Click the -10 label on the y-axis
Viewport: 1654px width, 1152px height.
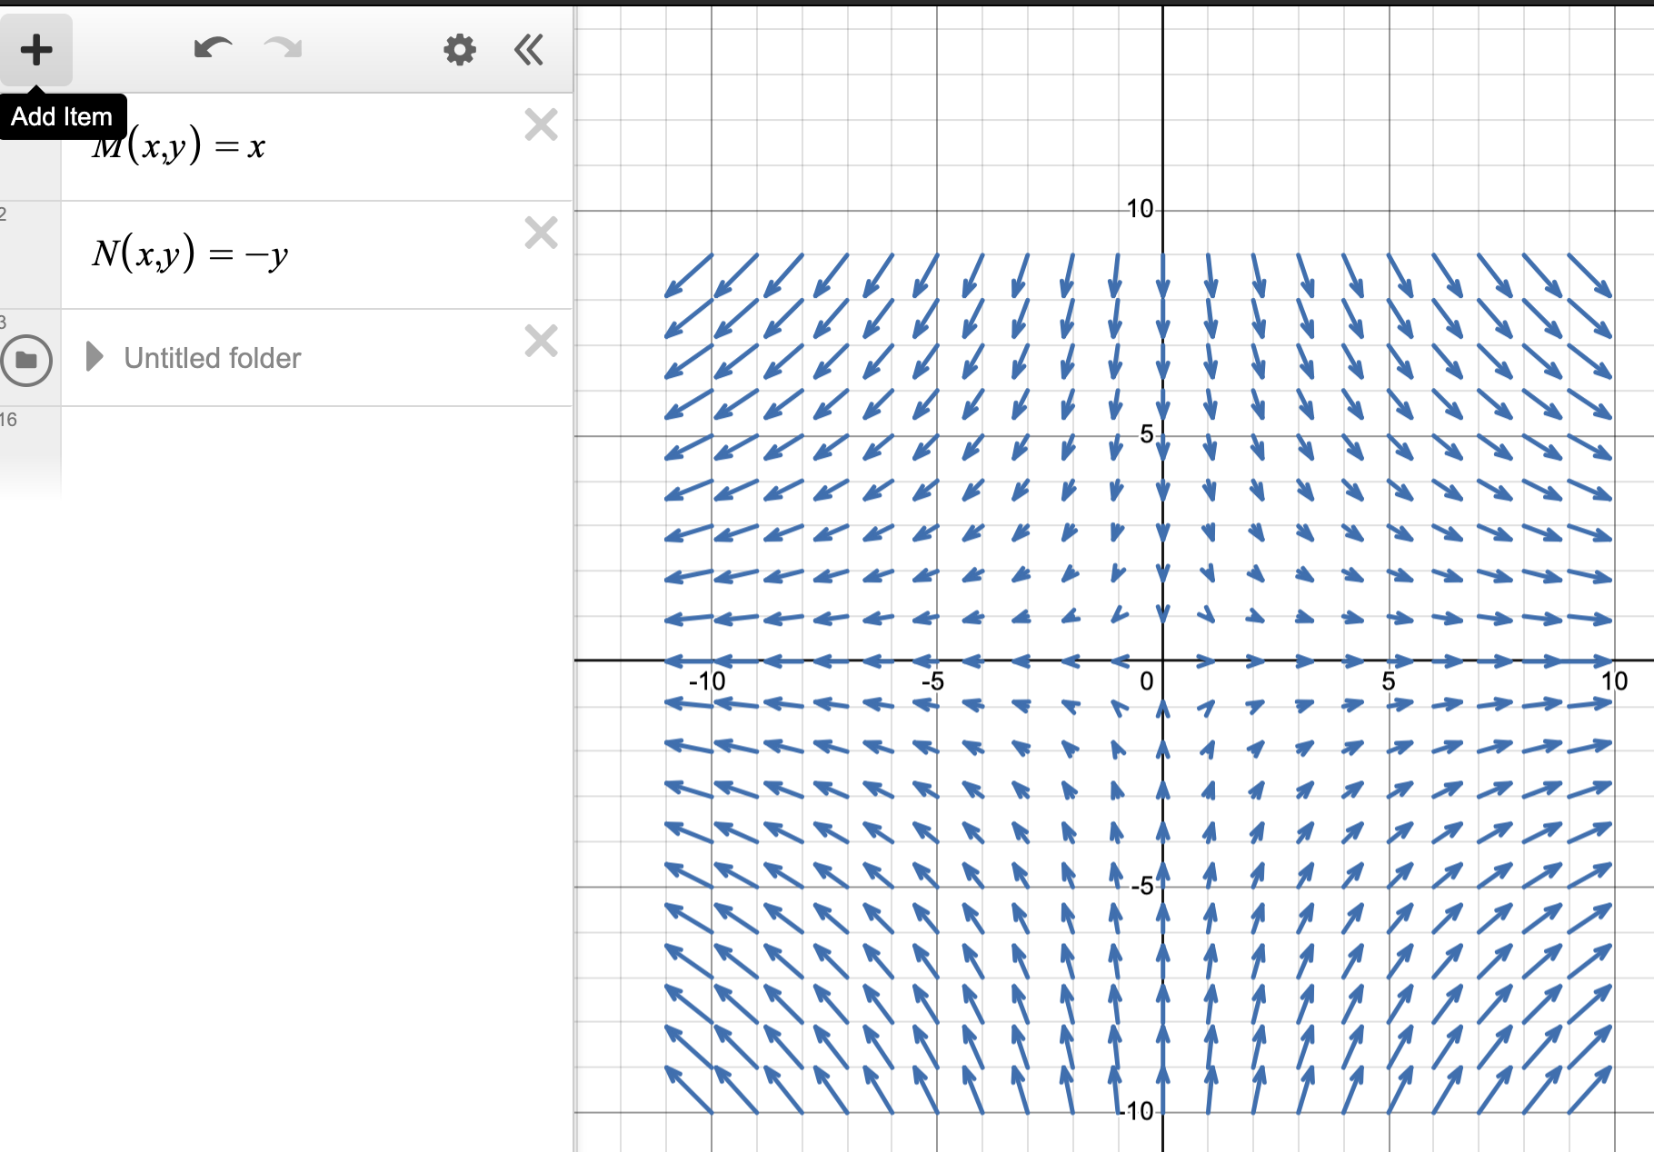[1138, 1111]
